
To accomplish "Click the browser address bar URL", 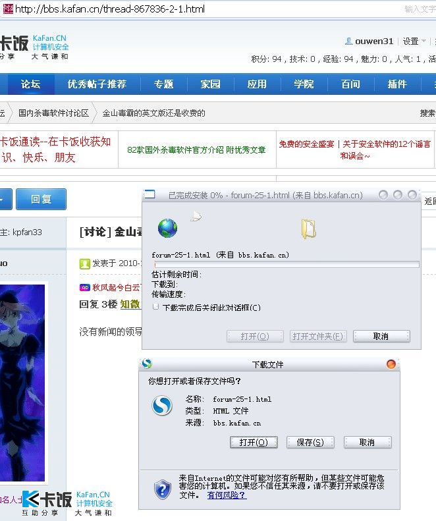I will 110,9.
